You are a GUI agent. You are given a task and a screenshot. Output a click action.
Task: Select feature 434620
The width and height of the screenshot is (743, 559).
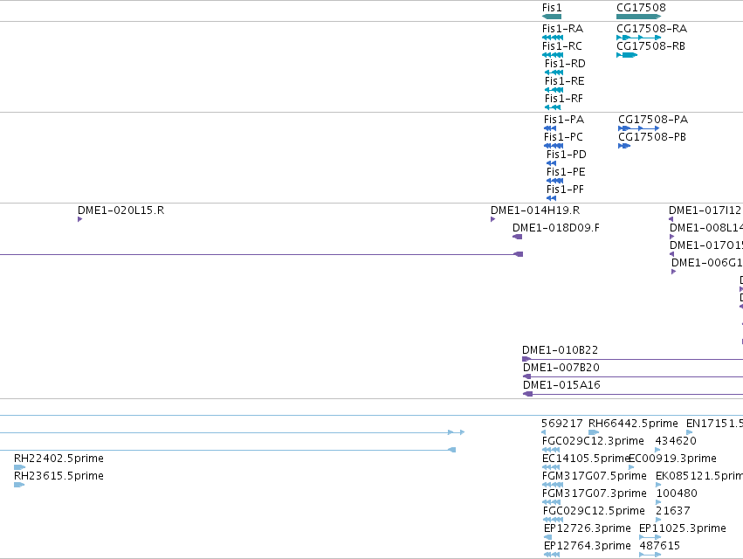tap(676, 441)
